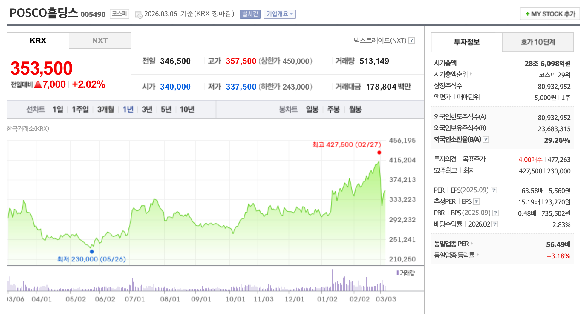Click the 고가 value 357,500
The width and height of the screenshot is (585, 314).
point(241,61)
